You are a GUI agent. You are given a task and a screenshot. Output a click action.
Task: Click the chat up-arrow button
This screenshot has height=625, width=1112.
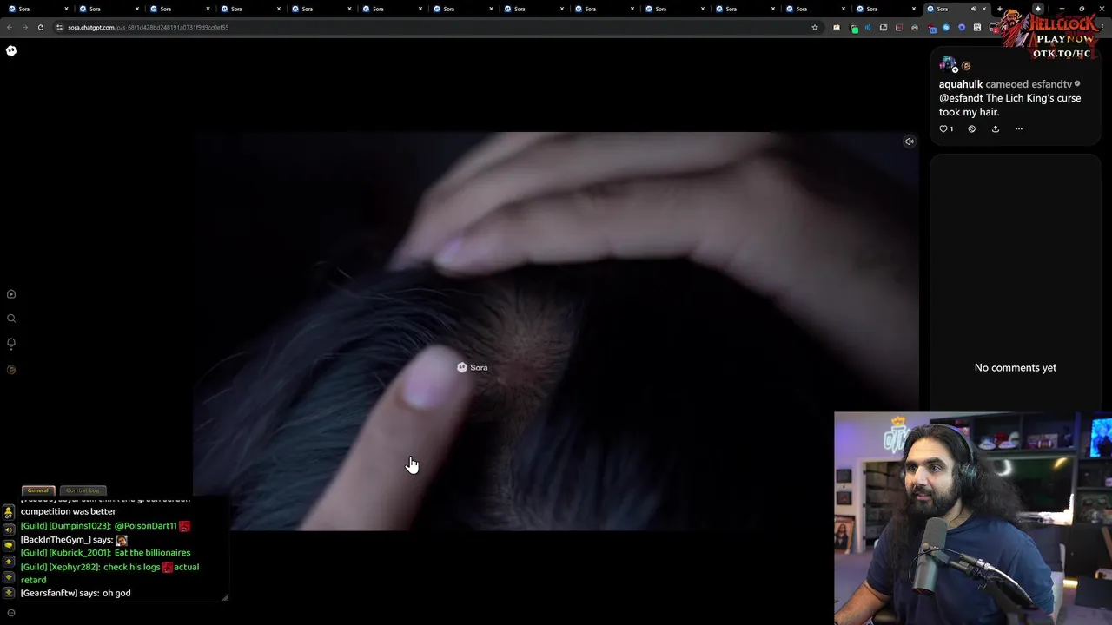9,562
